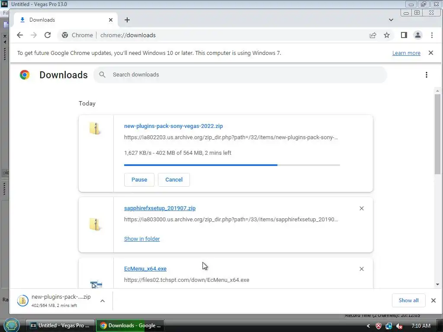
Task: Go back using the browser back arrow
Action: click(x=20, y=35)
